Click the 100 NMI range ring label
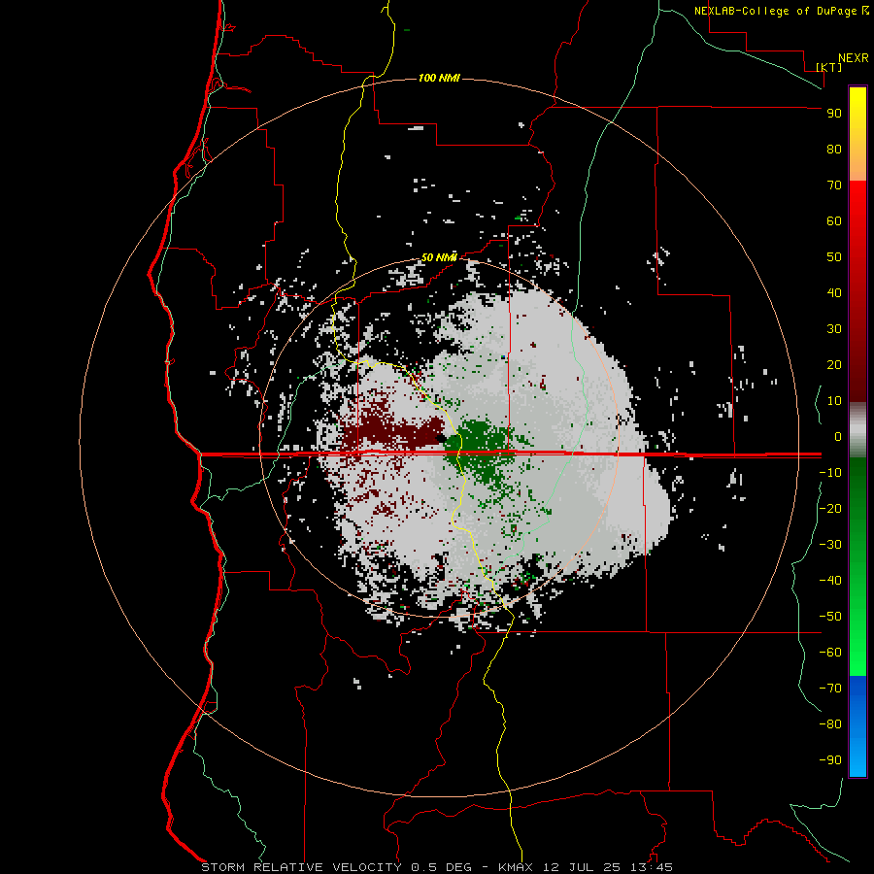This screenshot has height=874, width=874. tap(439, 78)
